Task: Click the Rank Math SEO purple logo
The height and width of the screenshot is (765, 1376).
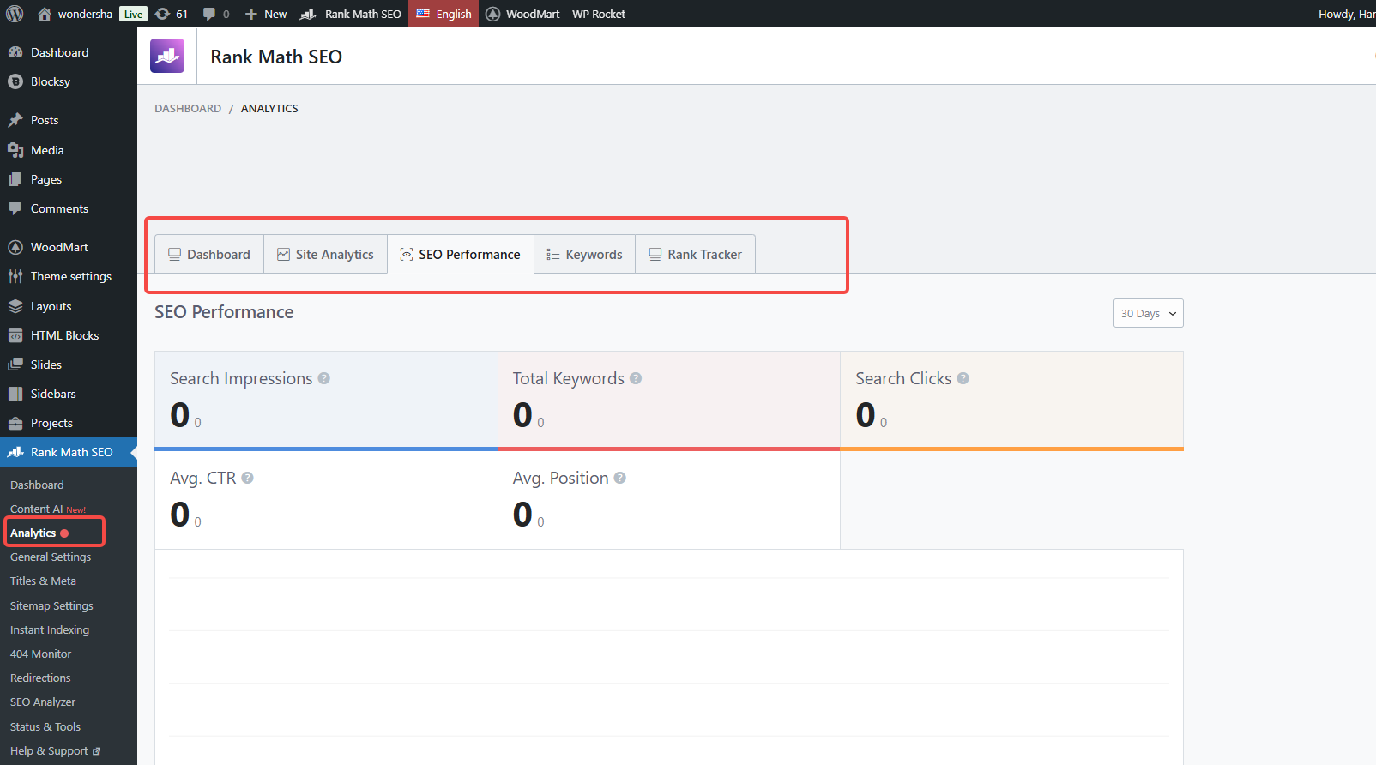Action: [x=167, y=57]
